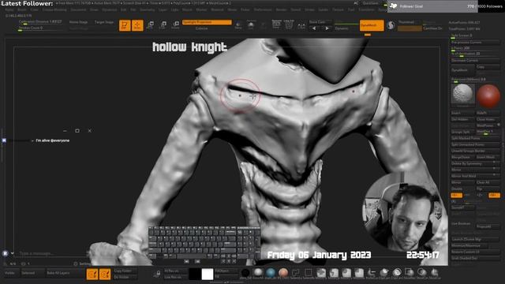Screen dimensions: 505x284
Task: Toggle the orange Spotlight Projection button
Action: pos(207,22)
